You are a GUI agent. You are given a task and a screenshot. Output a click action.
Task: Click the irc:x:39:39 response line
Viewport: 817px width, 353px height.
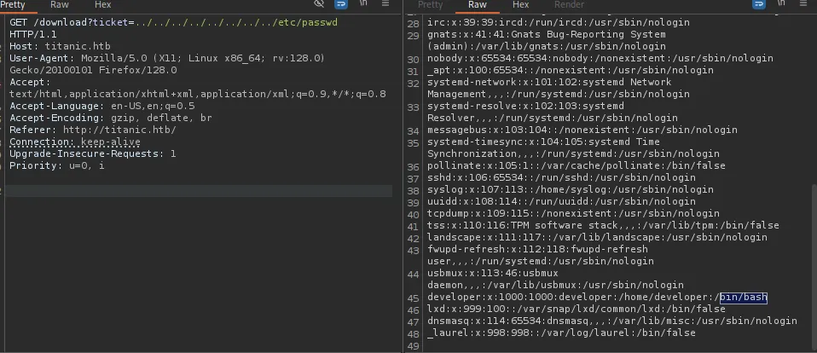(559, 22)
